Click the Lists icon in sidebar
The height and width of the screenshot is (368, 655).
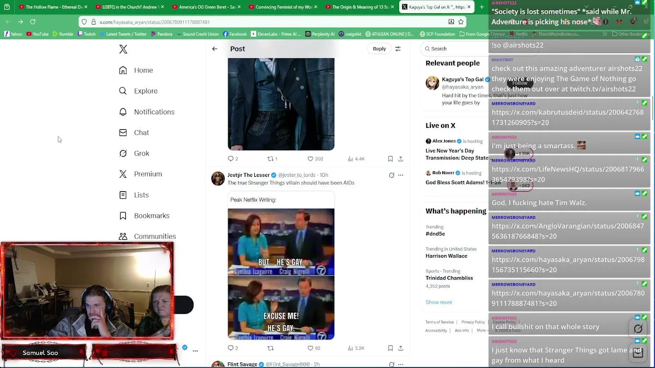point(123,195)
